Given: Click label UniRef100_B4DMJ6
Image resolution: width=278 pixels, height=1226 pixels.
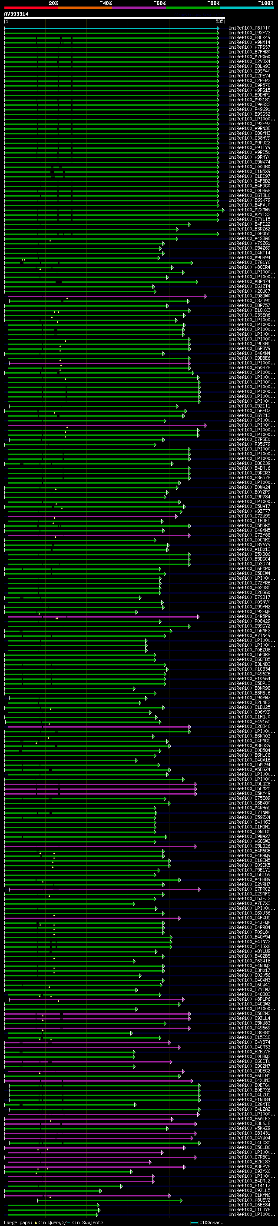Looking at the screenshot, I should click(x=249, y=468).
